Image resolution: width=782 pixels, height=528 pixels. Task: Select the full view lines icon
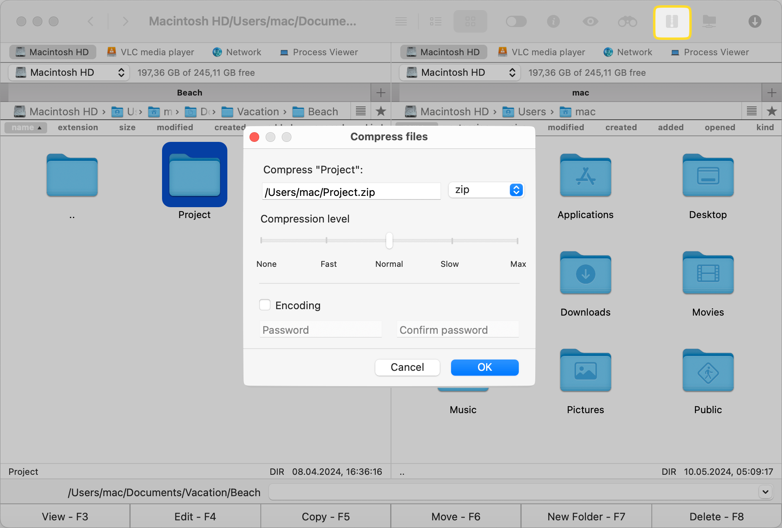(x=401, y=21)
